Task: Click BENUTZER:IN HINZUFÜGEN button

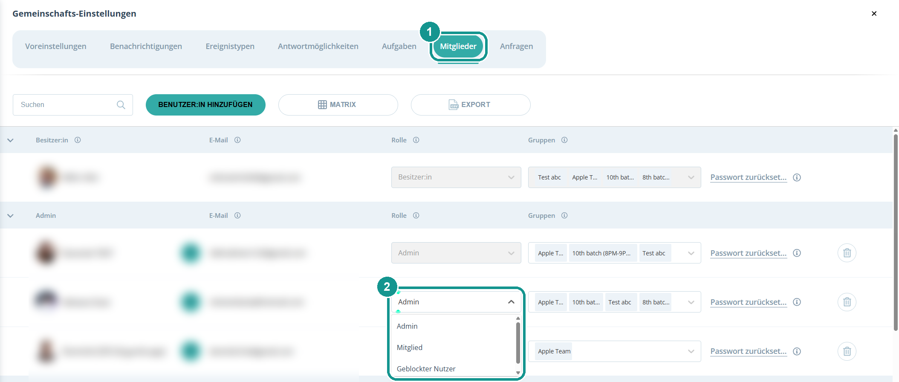Action: coord(205,105)
